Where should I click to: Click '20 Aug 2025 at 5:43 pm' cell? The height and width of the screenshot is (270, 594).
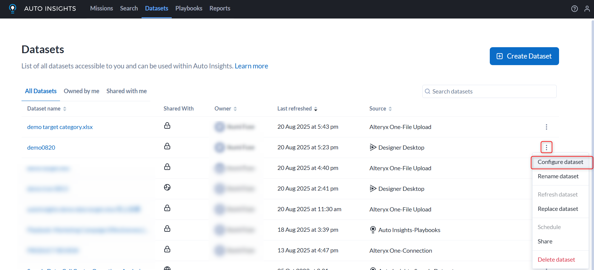pos(308,127)
